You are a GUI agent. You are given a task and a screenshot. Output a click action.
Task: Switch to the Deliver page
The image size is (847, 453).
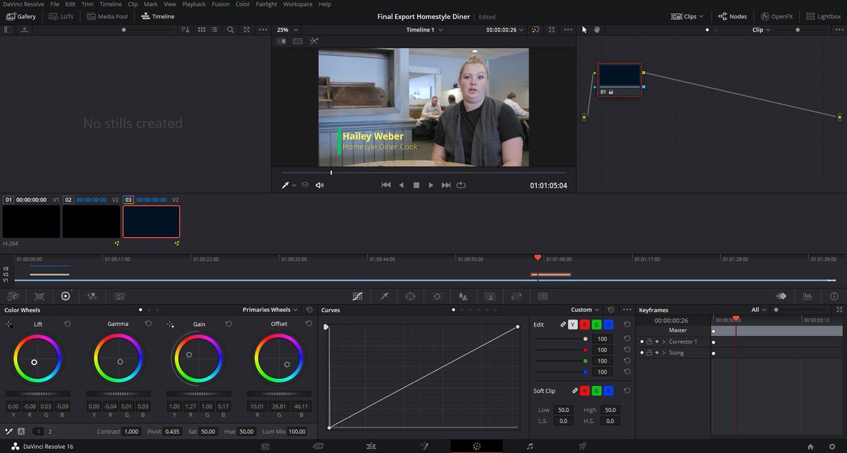(583, 445)
